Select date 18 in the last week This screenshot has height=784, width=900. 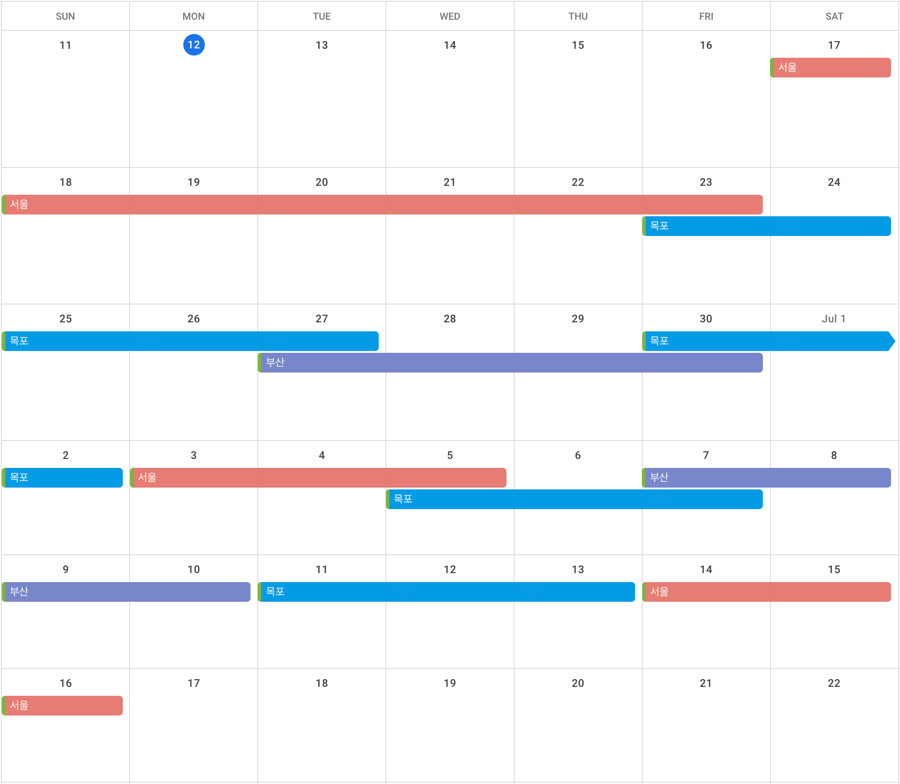[322, 683]
